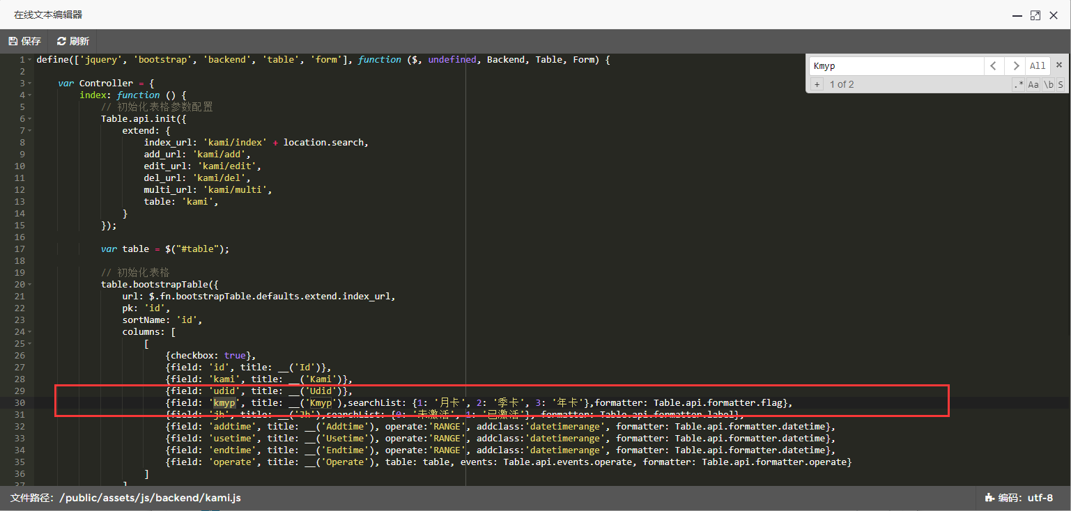Viewport: 1071px width, 511px height.
Task: Toggle whole word search option
Action: click(x=1048, y=84)
